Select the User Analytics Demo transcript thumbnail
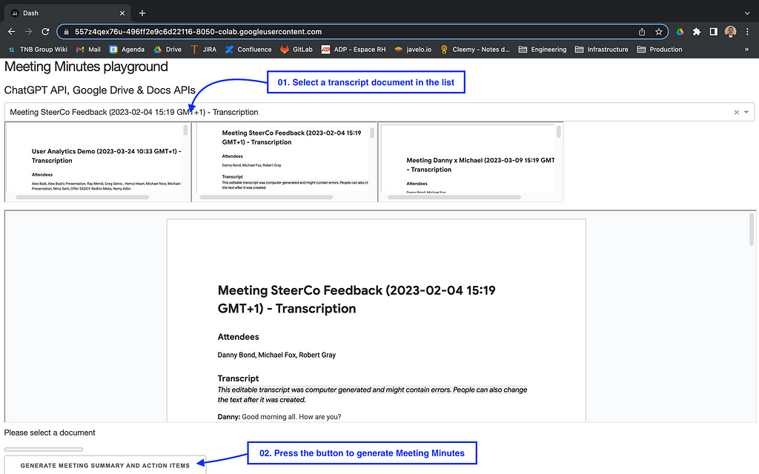This screenshot has height=474, width=759. [x=98, y=162]
